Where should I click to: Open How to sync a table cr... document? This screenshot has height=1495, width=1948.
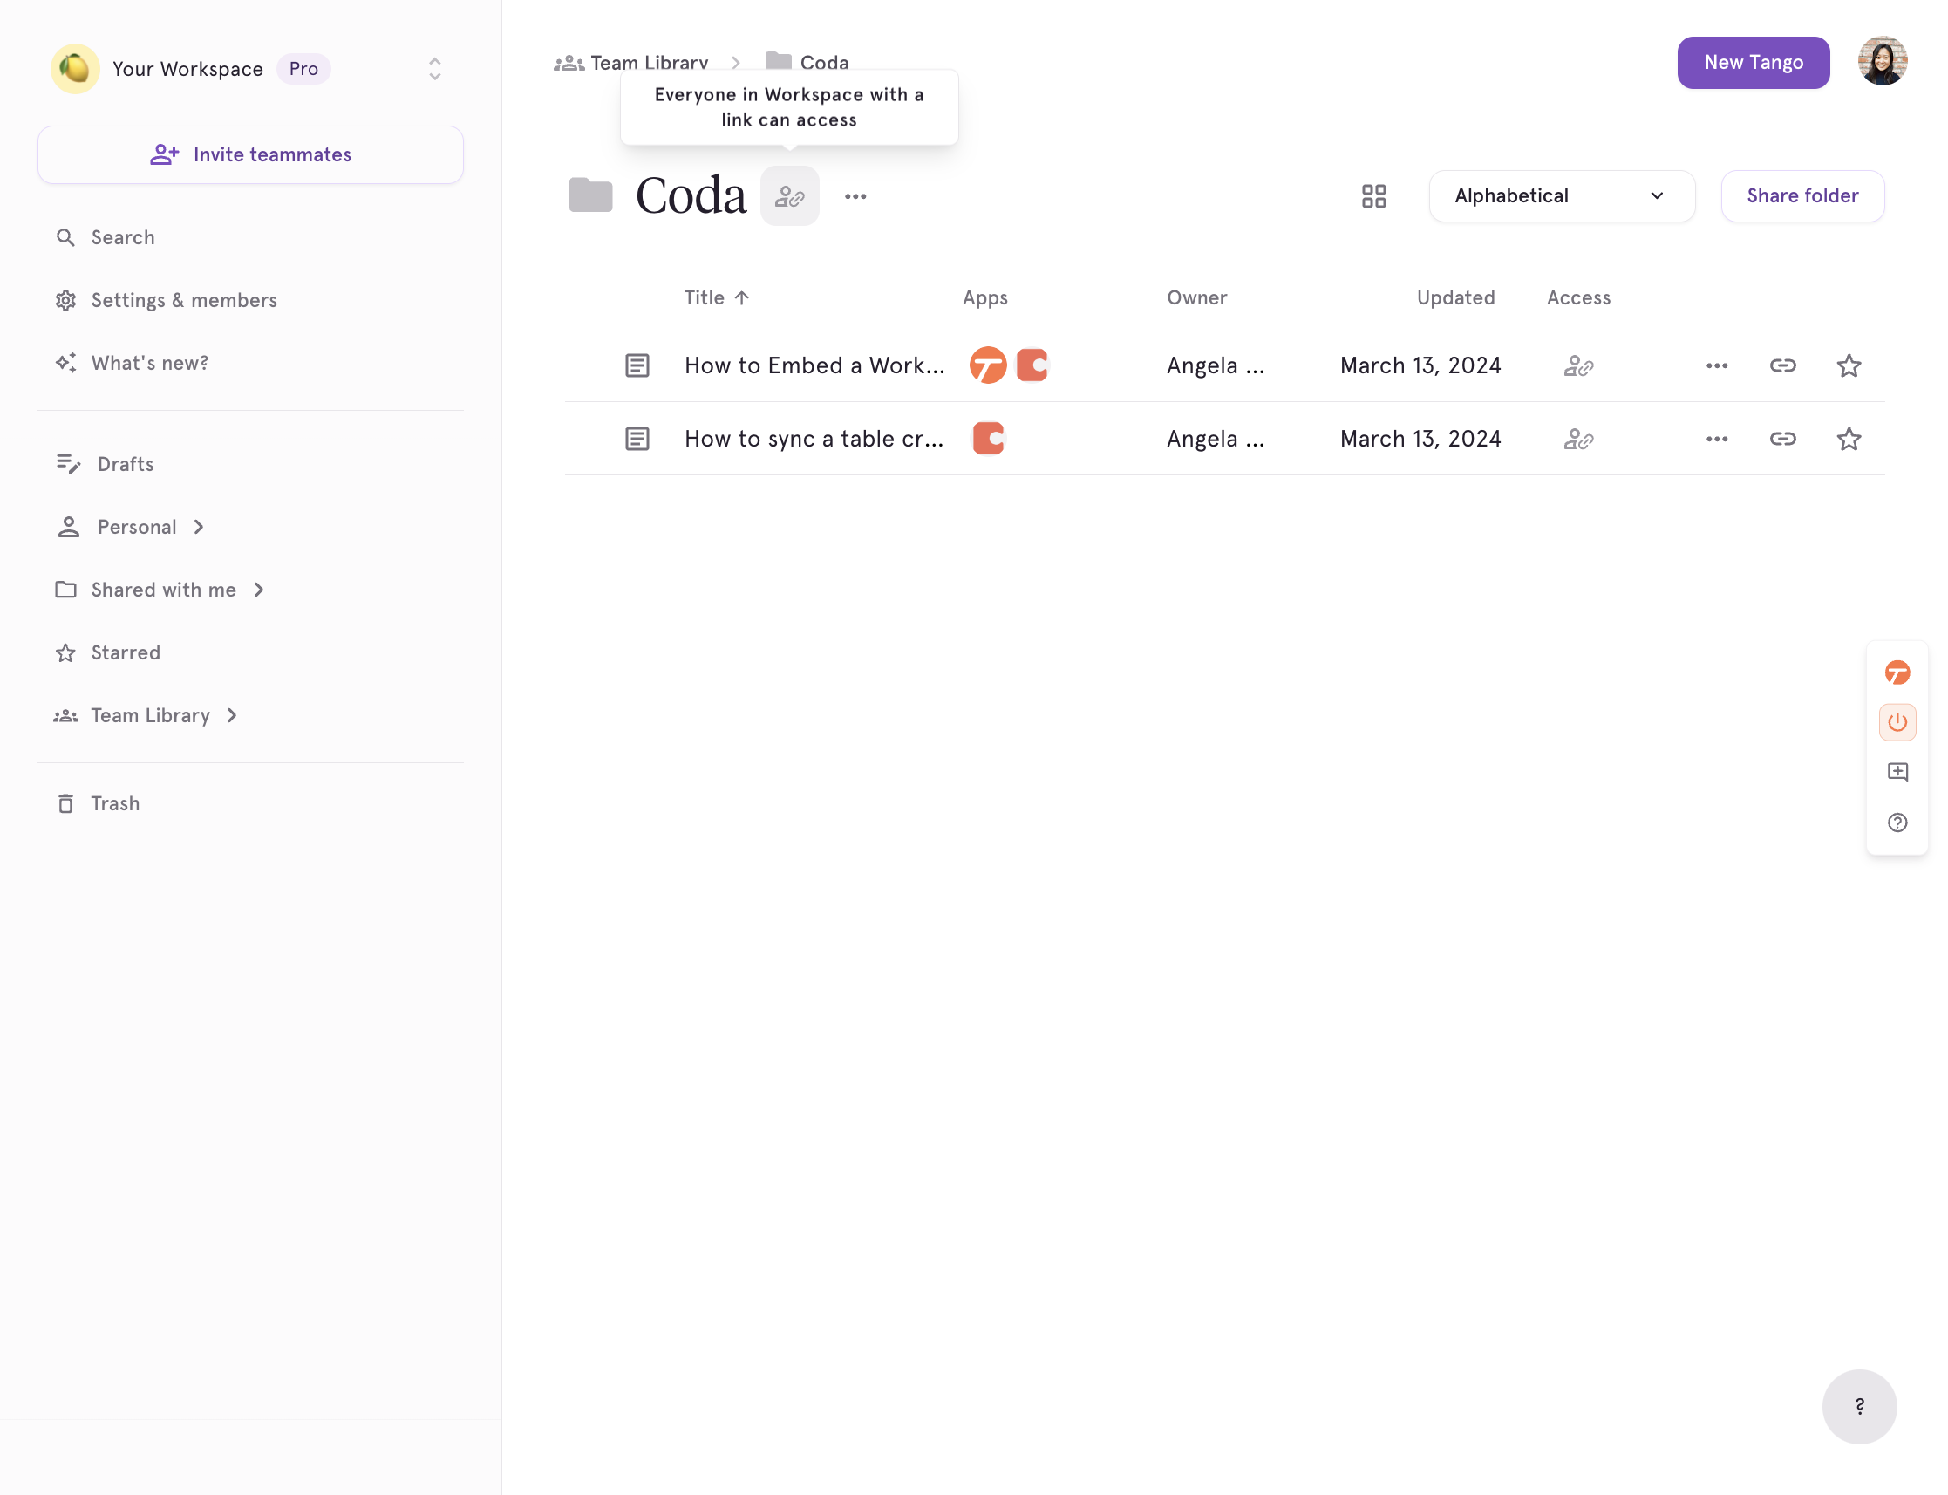[x=814, y=439]
